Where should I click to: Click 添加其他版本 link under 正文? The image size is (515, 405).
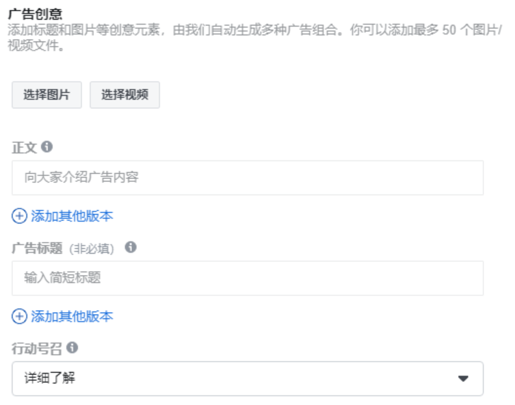pos(72,216)
